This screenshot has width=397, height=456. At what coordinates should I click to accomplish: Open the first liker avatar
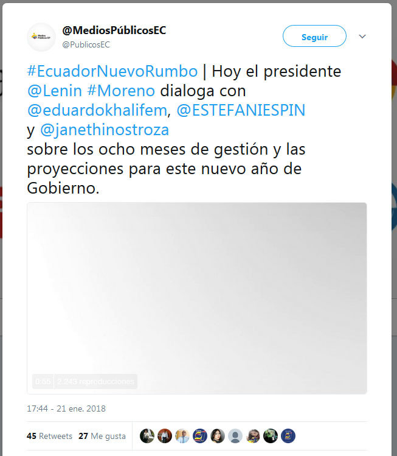(147, 436)
